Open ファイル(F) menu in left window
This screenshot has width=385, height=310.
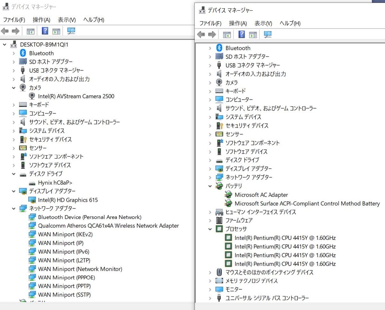(14, 20)
